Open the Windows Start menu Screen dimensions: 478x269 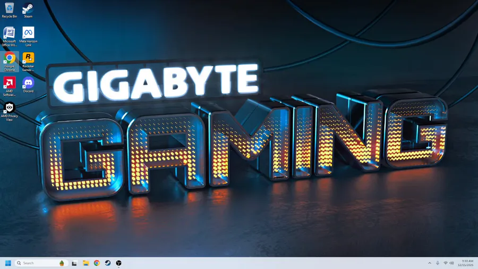tap(8, 263)
